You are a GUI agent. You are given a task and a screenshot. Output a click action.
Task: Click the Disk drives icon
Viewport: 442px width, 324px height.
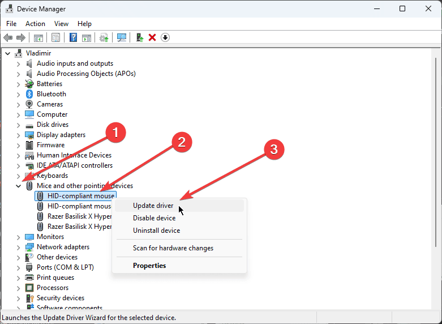29,125
